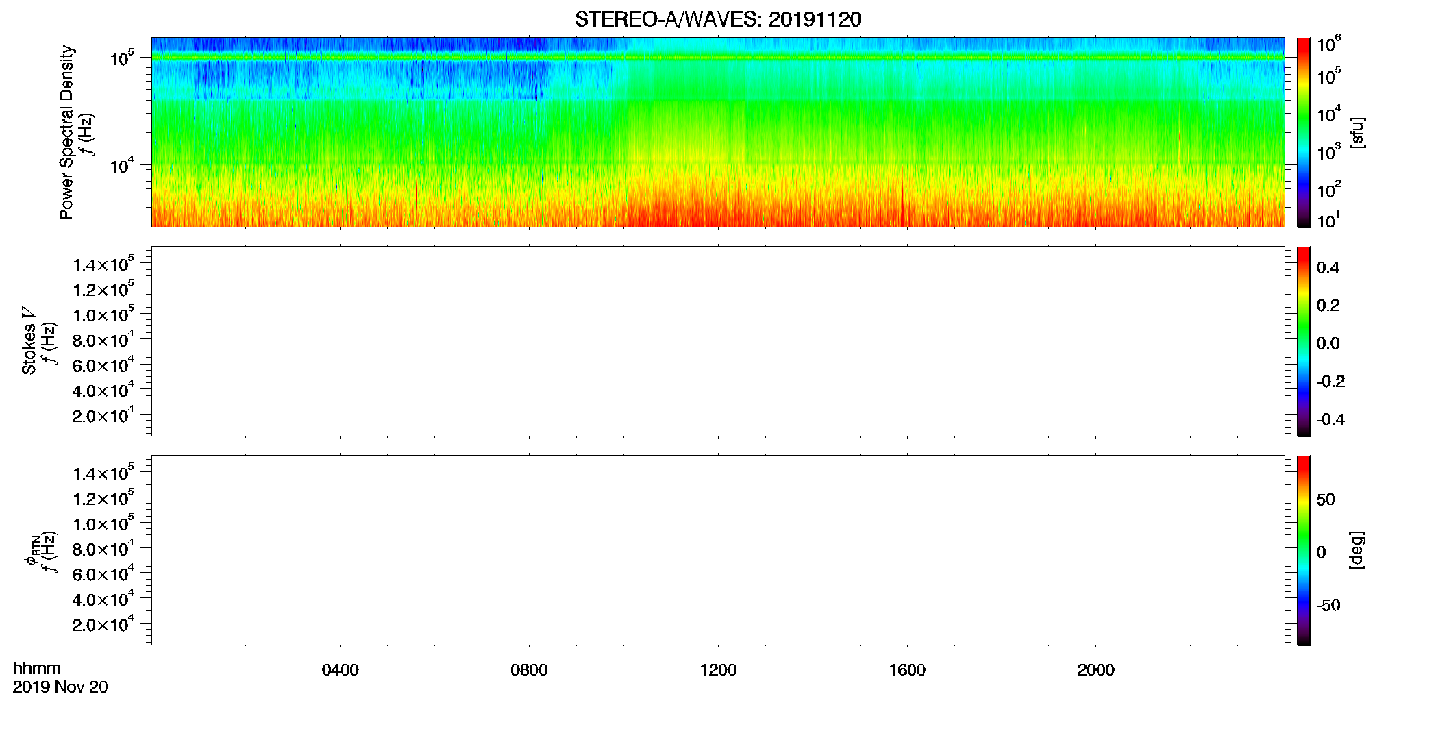Screen dimensions: 1436x740
Task: Click the -50 tick on angle colorbar
Action: click(1327, 606)
